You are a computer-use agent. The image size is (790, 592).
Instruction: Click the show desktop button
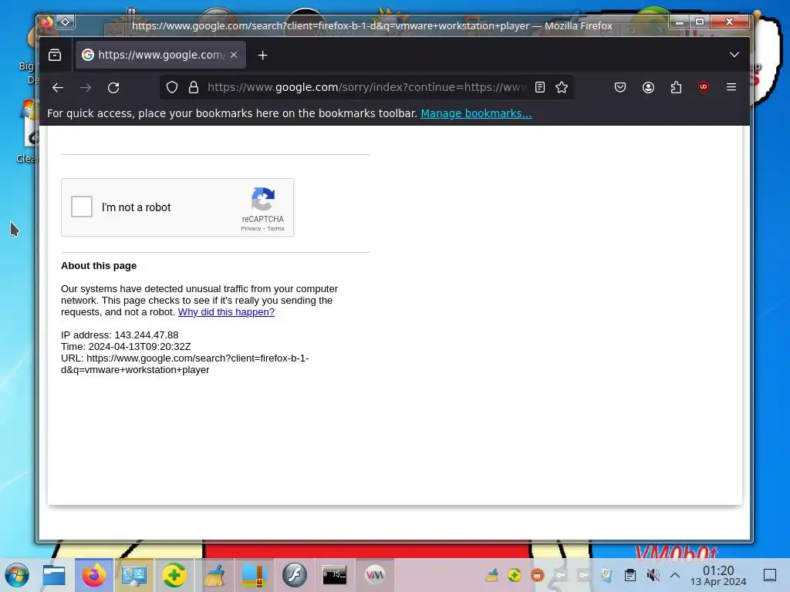coord(770,575)
